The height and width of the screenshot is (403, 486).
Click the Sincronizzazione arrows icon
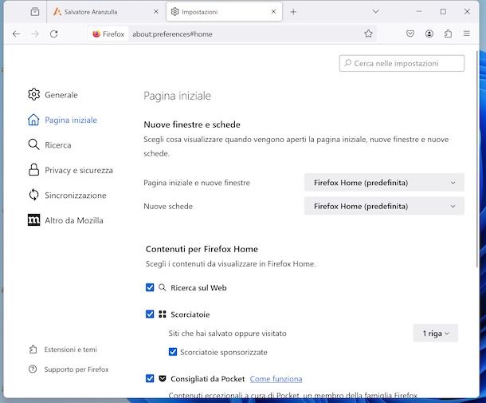tap(33, 195)
